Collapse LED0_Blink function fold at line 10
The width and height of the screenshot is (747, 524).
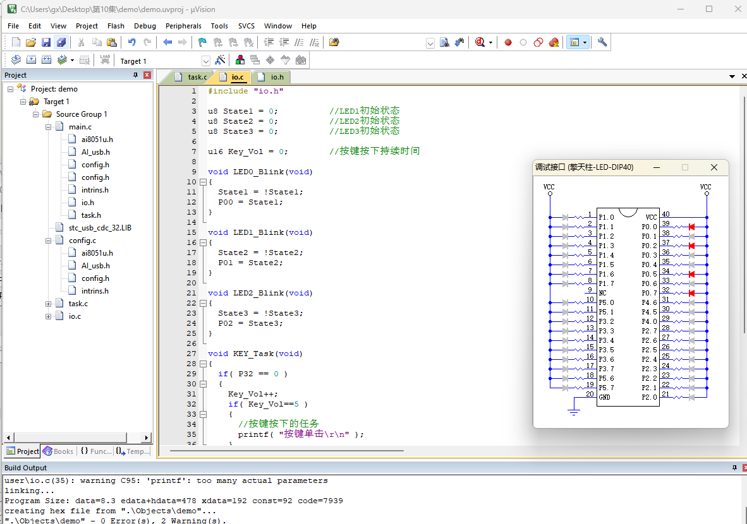[203, 182]
